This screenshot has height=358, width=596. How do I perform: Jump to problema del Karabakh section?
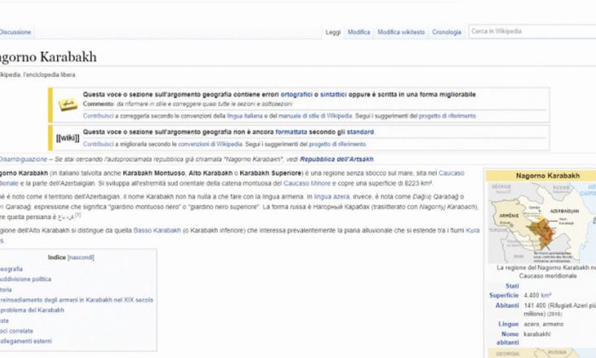[32, 310]
